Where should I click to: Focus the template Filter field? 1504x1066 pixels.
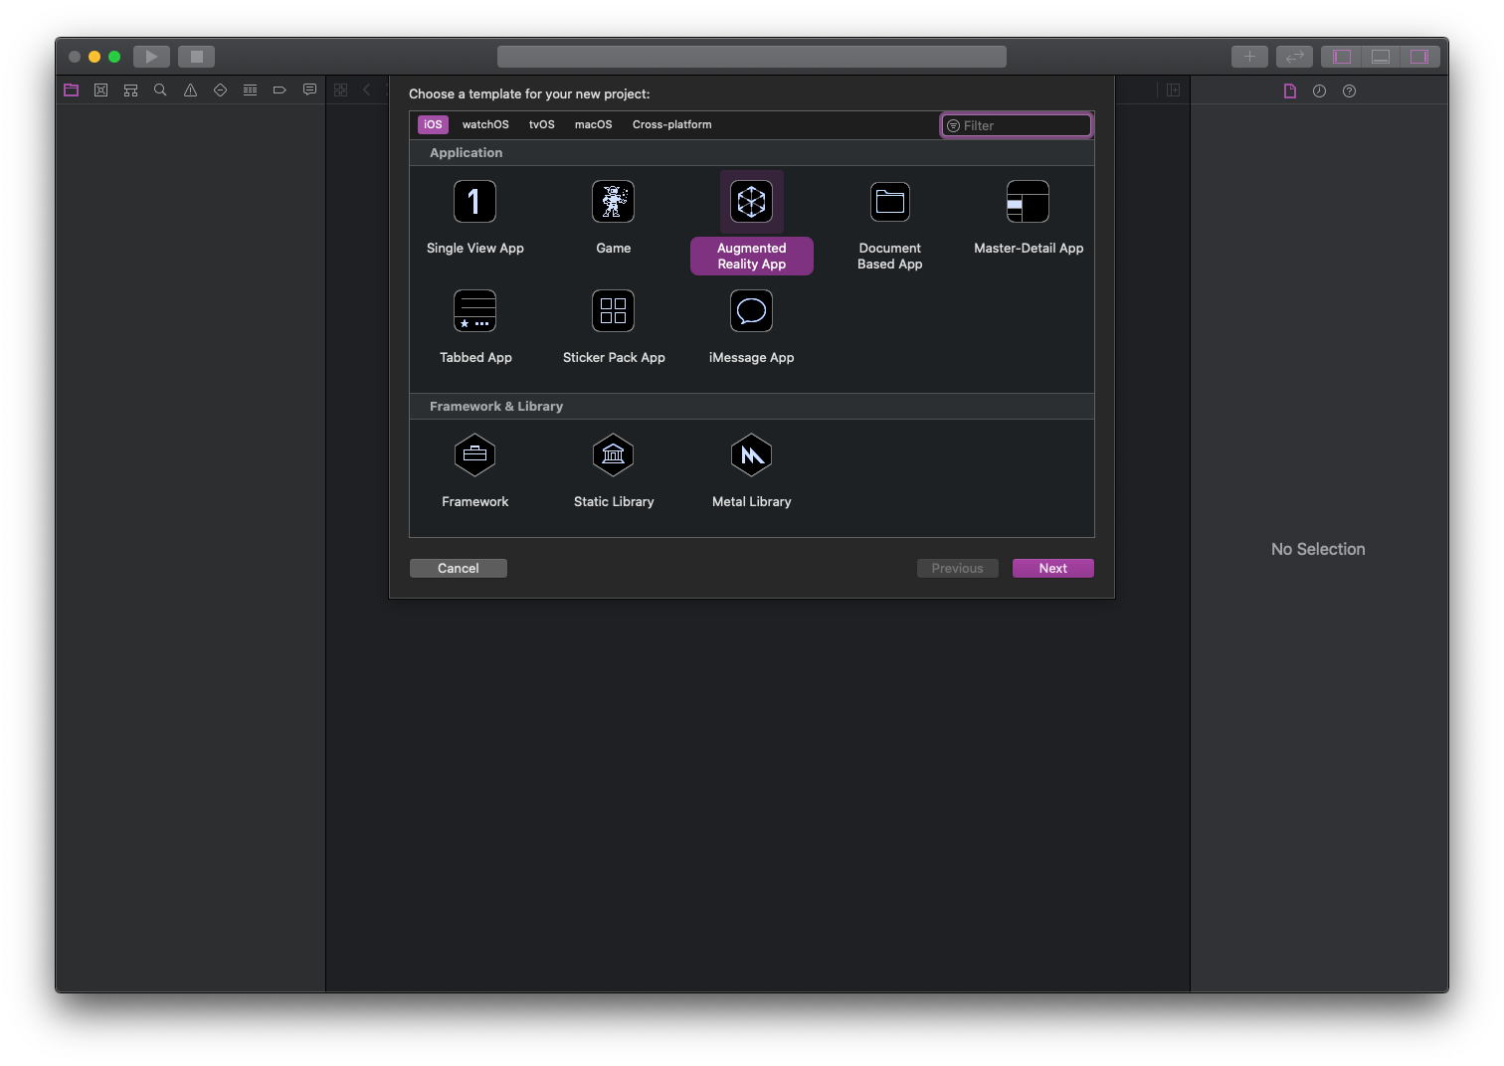(x=1016, y=125)
